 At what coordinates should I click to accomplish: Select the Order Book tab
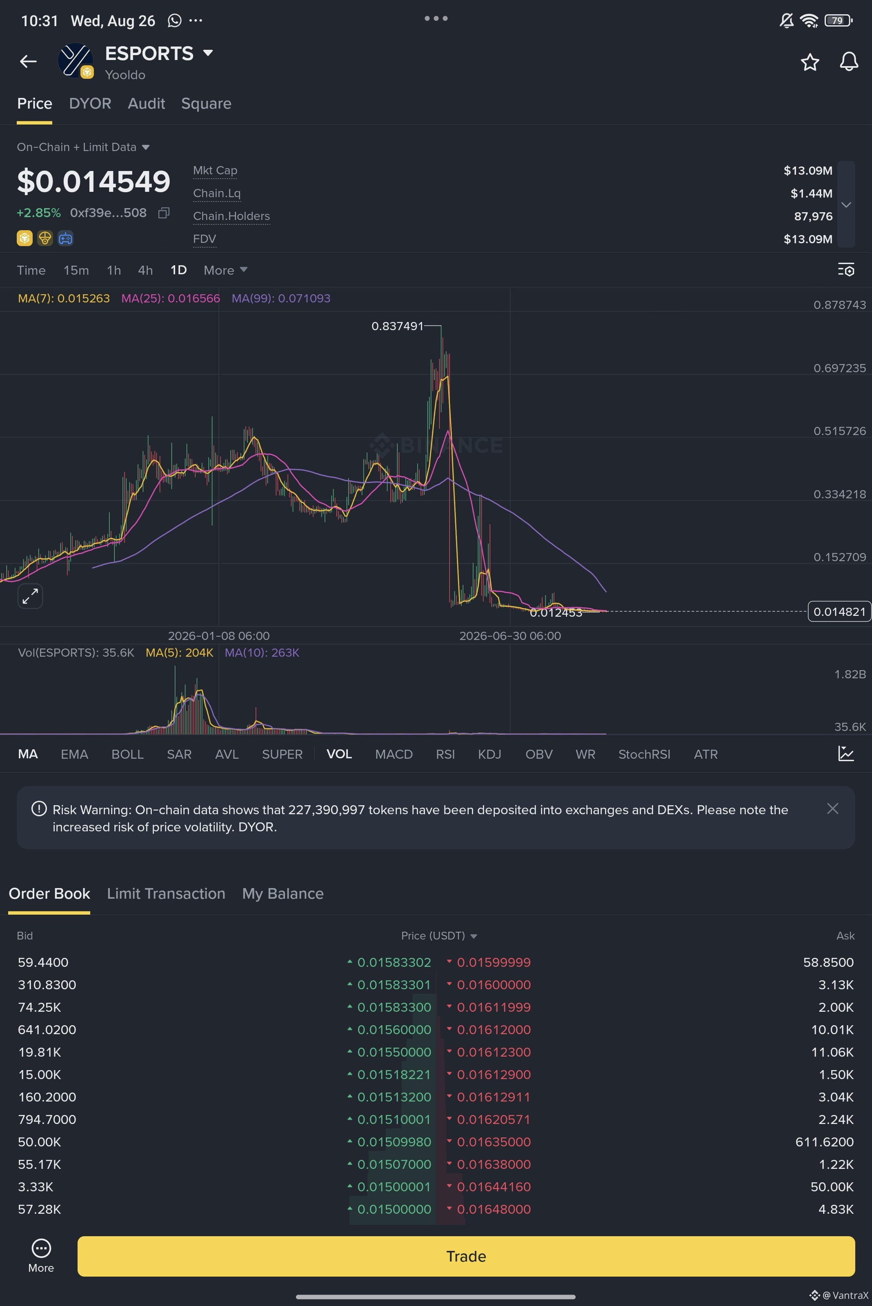(x=49, y=893)
